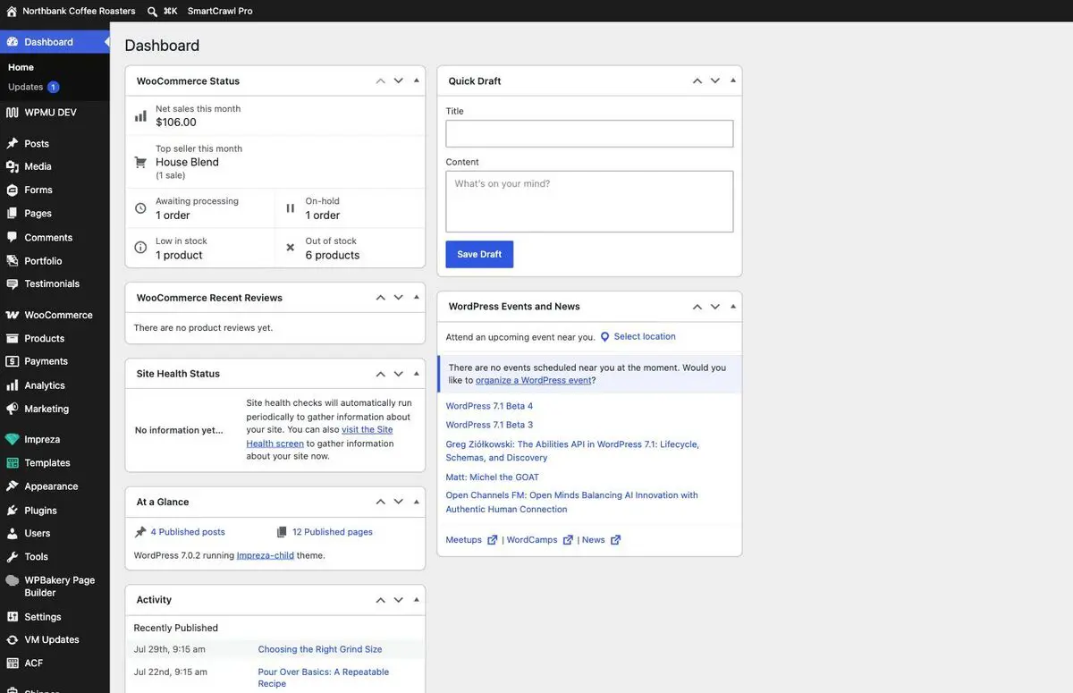The width and height of the screenshot is (1073, 693).
Task: Open the WordCamps external link
Action: pos(539,540)
